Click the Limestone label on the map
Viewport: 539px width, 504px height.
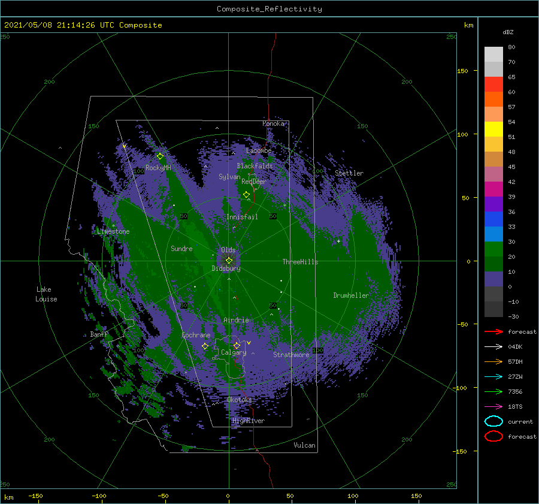pyautogui.click(x=113, y=231)
